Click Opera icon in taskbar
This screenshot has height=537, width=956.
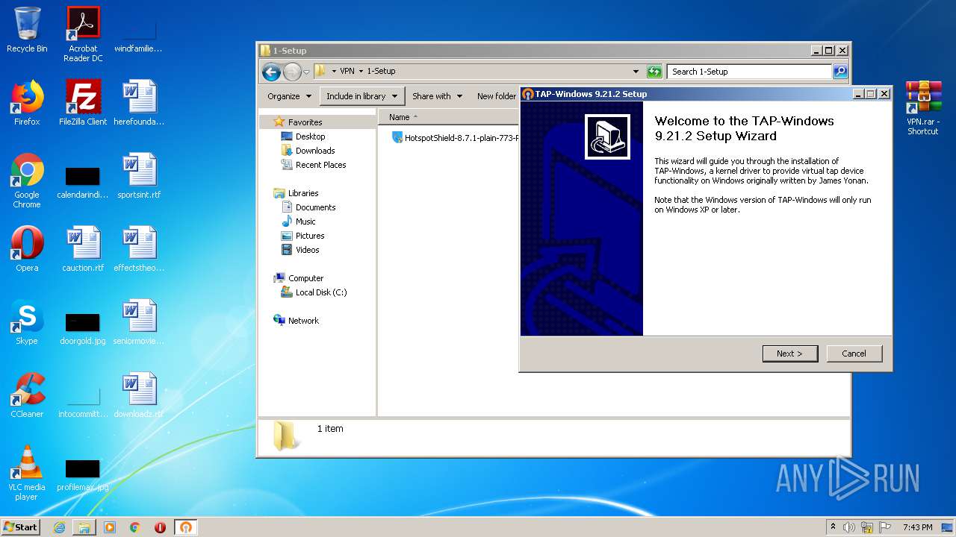point(160,527)
